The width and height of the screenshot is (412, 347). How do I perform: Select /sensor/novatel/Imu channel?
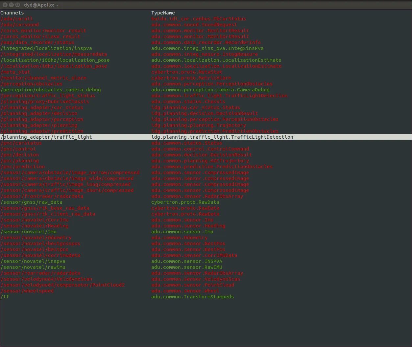(29, 232)
